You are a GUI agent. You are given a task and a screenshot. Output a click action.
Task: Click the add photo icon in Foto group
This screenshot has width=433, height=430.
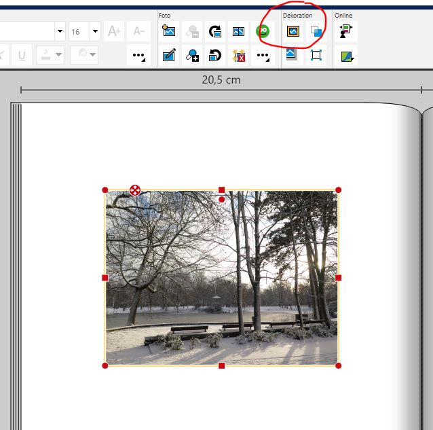point(169,31)
